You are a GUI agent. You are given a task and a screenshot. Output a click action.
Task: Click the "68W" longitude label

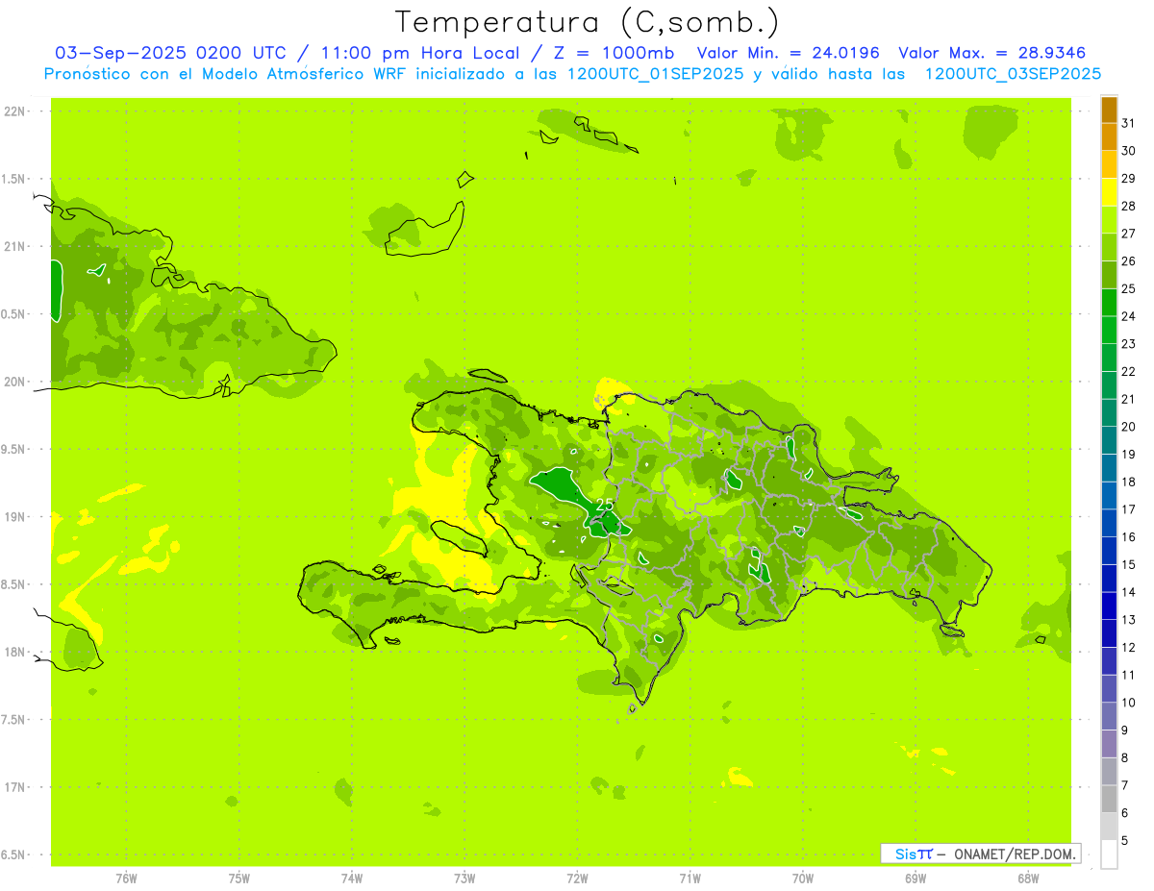click(x=1028, y=878)
